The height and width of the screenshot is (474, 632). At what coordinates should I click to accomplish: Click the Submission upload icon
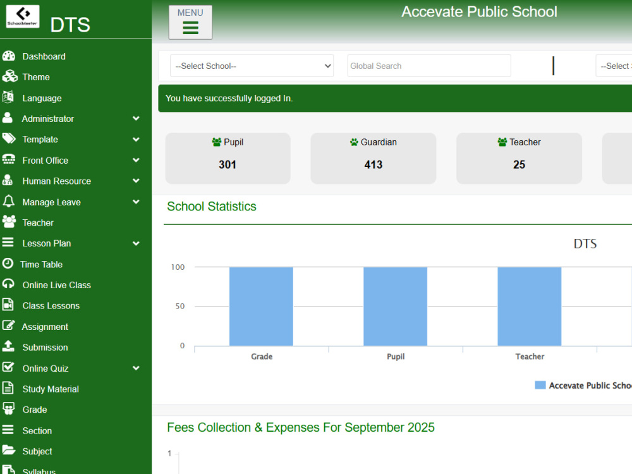(8, 346)
